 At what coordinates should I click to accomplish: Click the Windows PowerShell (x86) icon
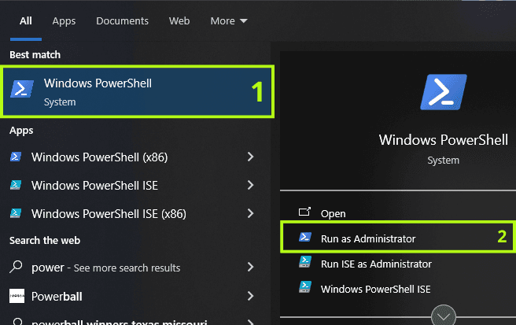point(16,157)
